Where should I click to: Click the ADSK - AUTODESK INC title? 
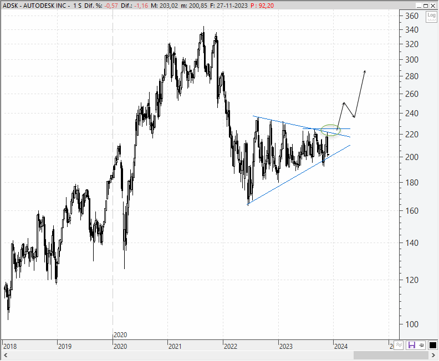[34, 6]
